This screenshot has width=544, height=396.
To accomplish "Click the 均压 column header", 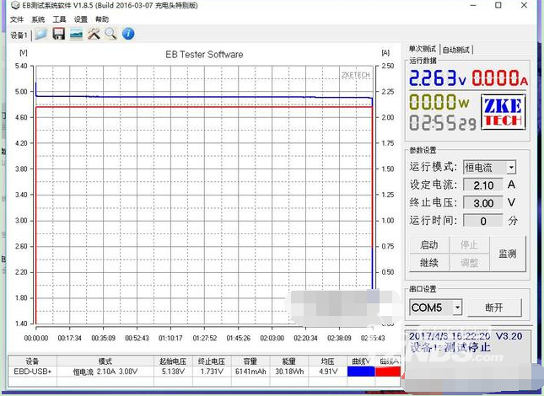I will pos(328,361).
